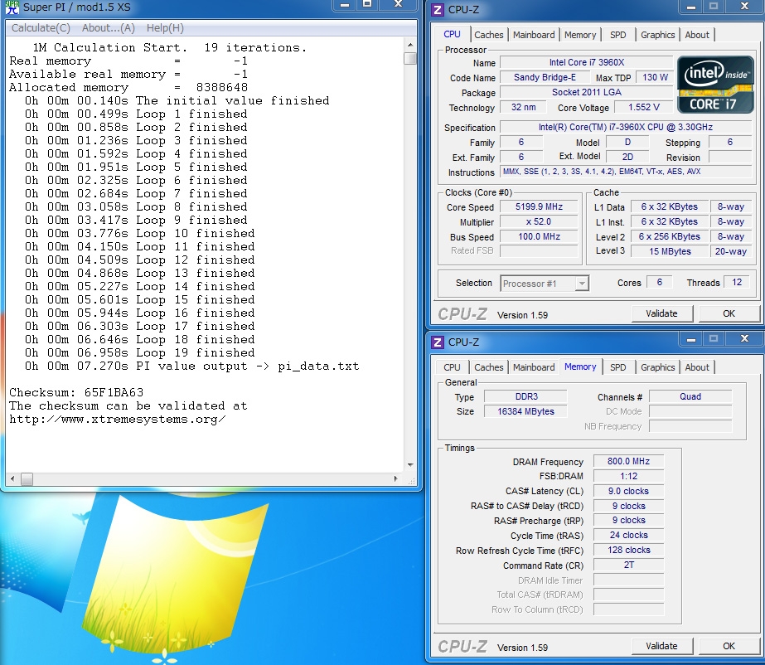The width and height of the screenshot is (765, 665).
Task: Switch to CPU tab in lower CPU-Z window
Action: pyautogui.click(x=452, y=367)
